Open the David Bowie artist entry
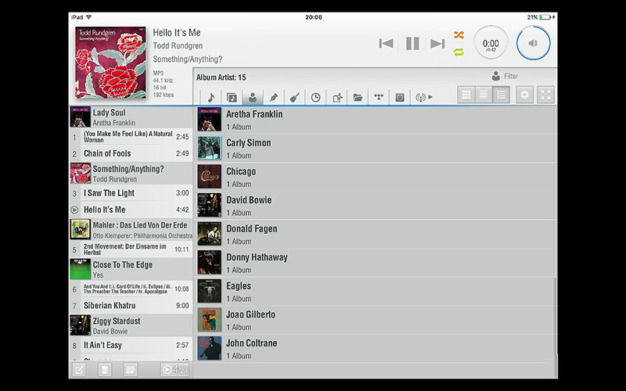The width and height of the screenshot is (626, 391). point(375,206)
